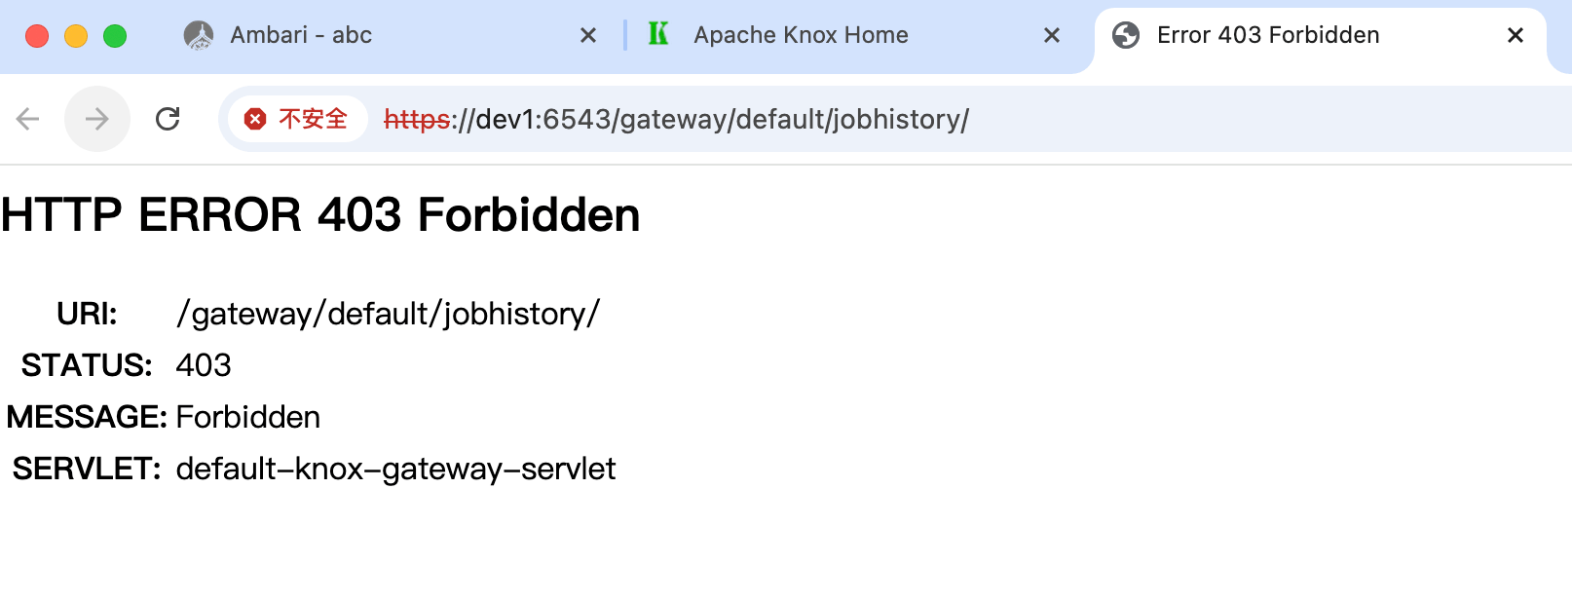Maximize the window with the green button
The height and width of the screenshot is (602, 1572).
click(x=115, y=36)
